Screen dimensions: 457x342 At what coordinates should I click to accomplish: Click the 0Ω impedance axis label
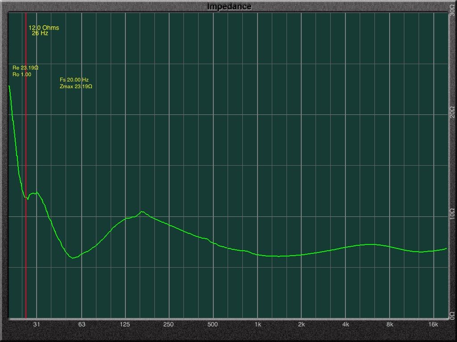452,316
